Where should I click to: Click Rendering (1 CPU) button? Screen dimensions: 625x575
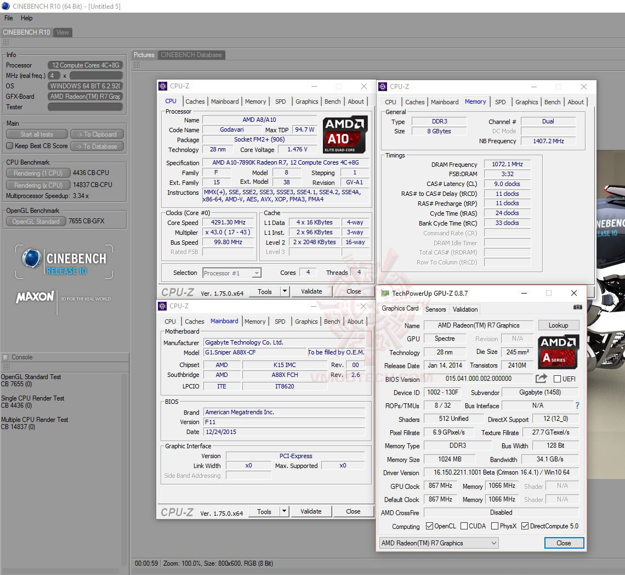[x=38, y=173]
